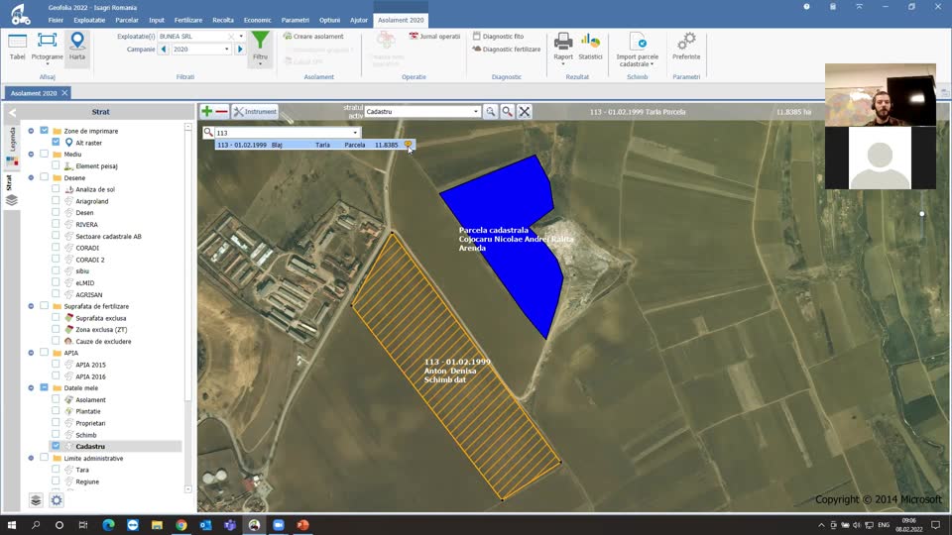Toggle the Mediu group checkbox

[x=45, y=155]
